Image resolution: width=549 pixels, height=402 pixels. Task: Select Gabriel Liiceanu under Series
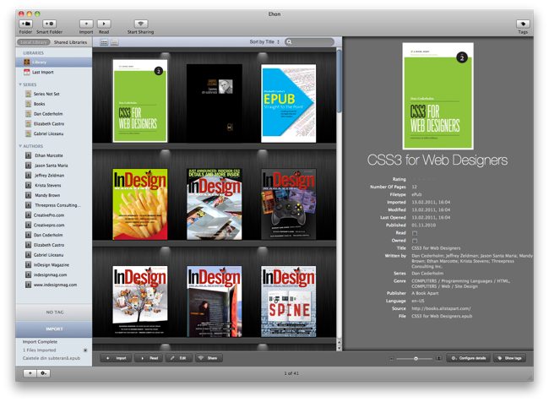coord(48,133)
